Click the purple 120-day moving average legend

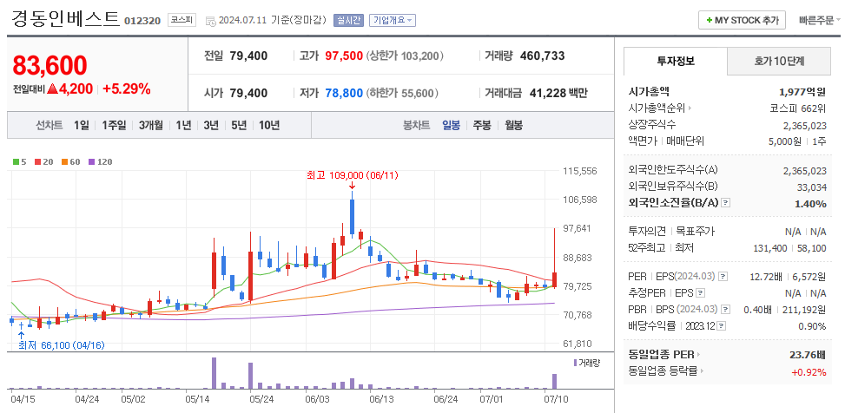pyautogui.click(x=100, y=161)
